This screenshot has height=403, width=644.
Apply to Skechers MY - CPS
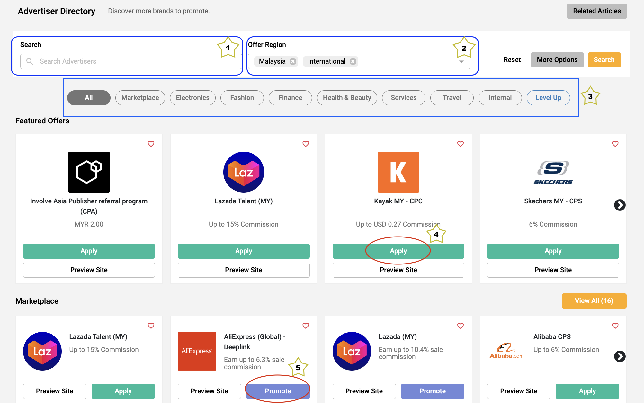pyautogui.click(x=553, y=251)
